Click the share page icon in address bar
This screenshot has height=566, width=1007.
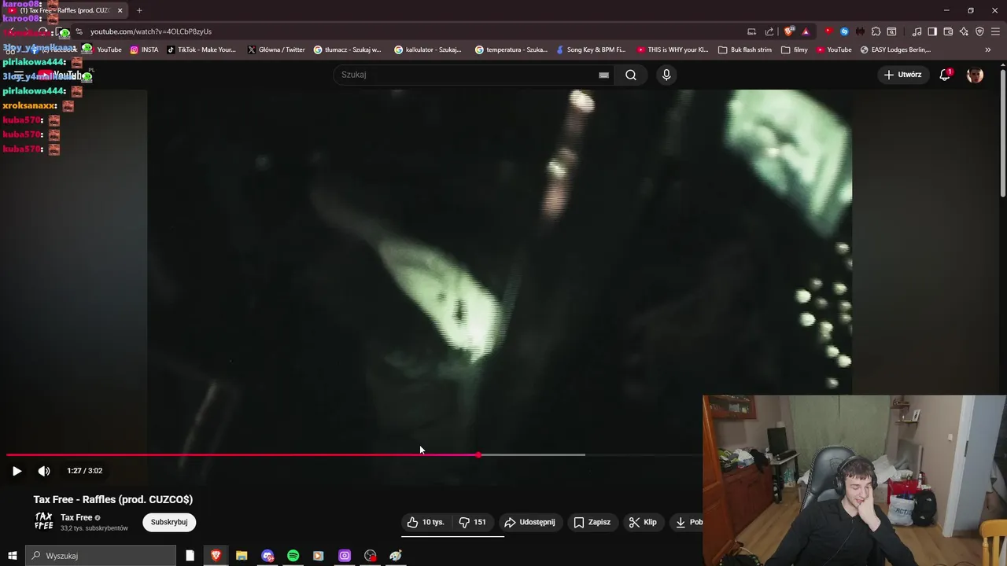(769, 31)
